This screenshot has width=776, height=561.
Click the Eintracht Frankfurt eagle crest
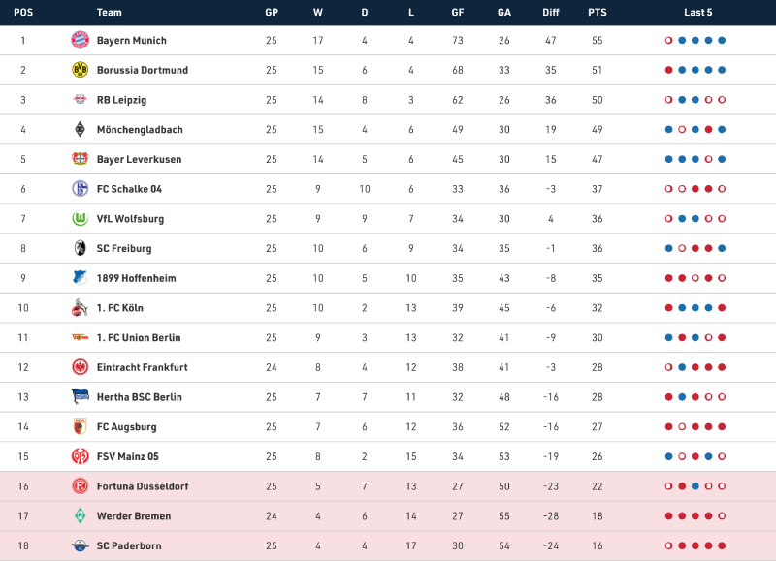(80, 367)
